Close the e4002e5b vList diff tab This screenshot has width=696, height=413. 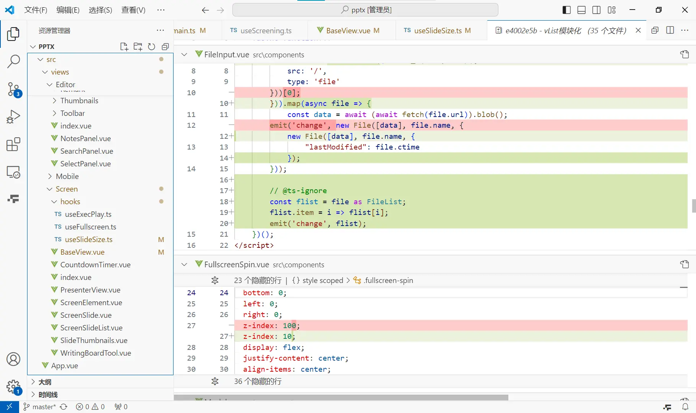click(638, 30)
